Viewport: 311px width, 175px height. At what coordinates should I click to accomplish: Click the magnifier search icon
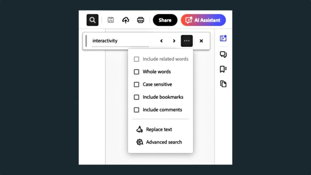pos(92,20)
